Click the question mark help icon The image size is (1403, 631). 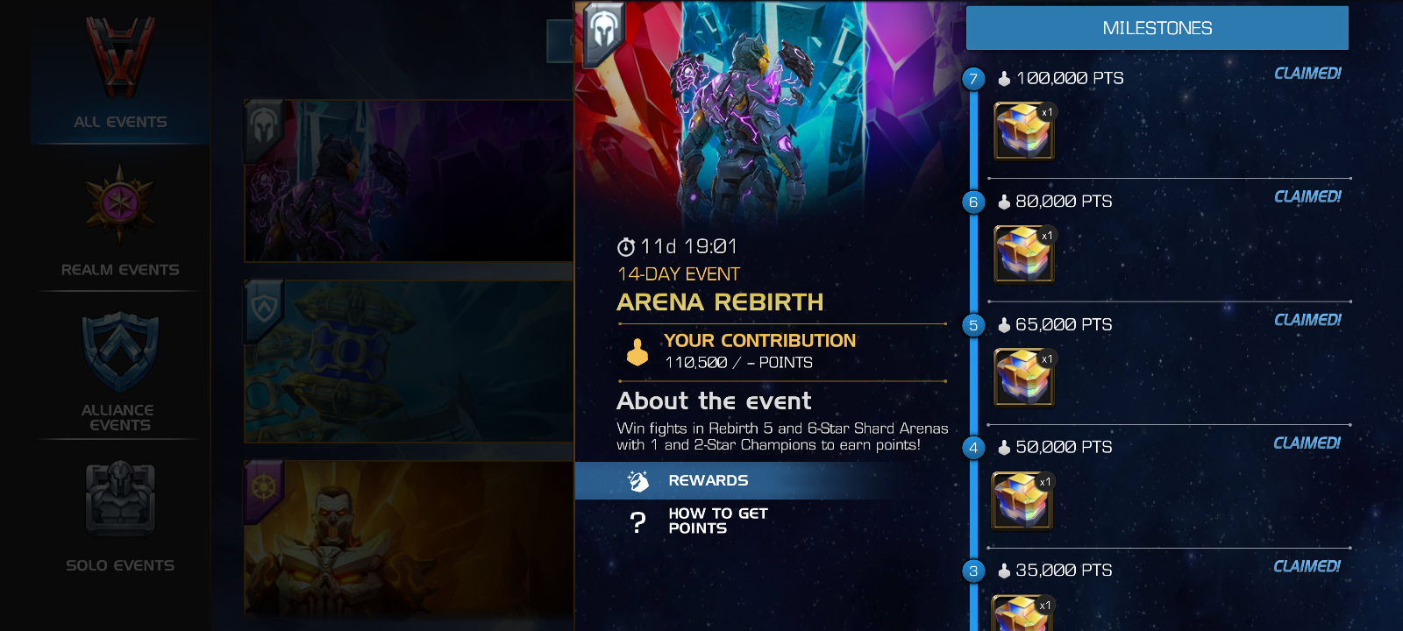pos(638,522)
